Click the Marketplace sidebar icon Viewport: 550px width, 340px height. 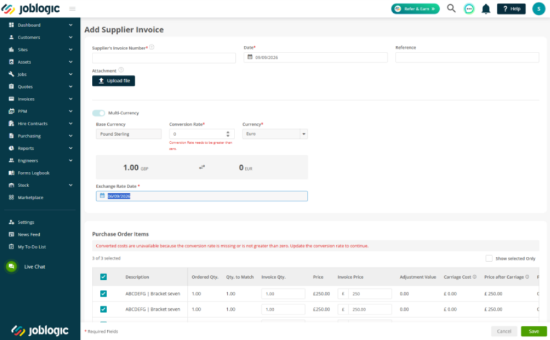click(x=11, y=197)
